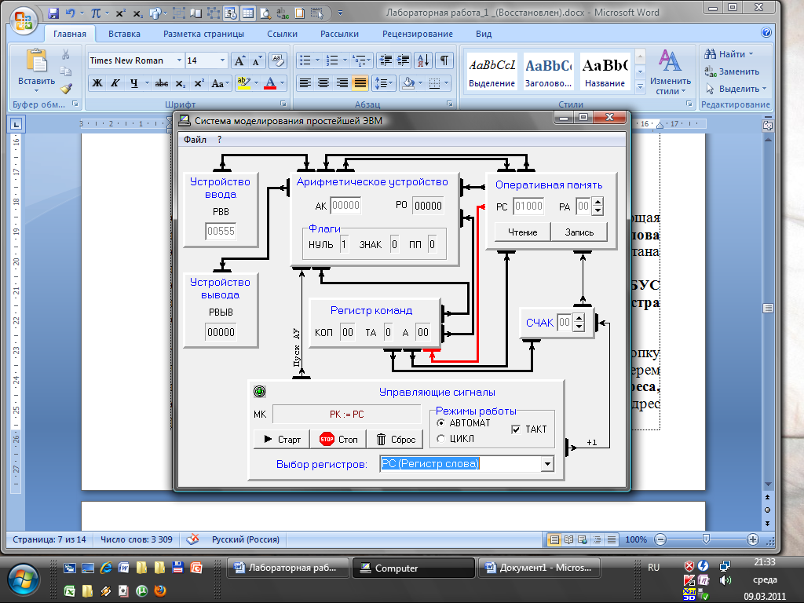This screenshot has width=804, height=603.
Task: Click the subscript x₂ icon in the Font group
Action: 181,83
